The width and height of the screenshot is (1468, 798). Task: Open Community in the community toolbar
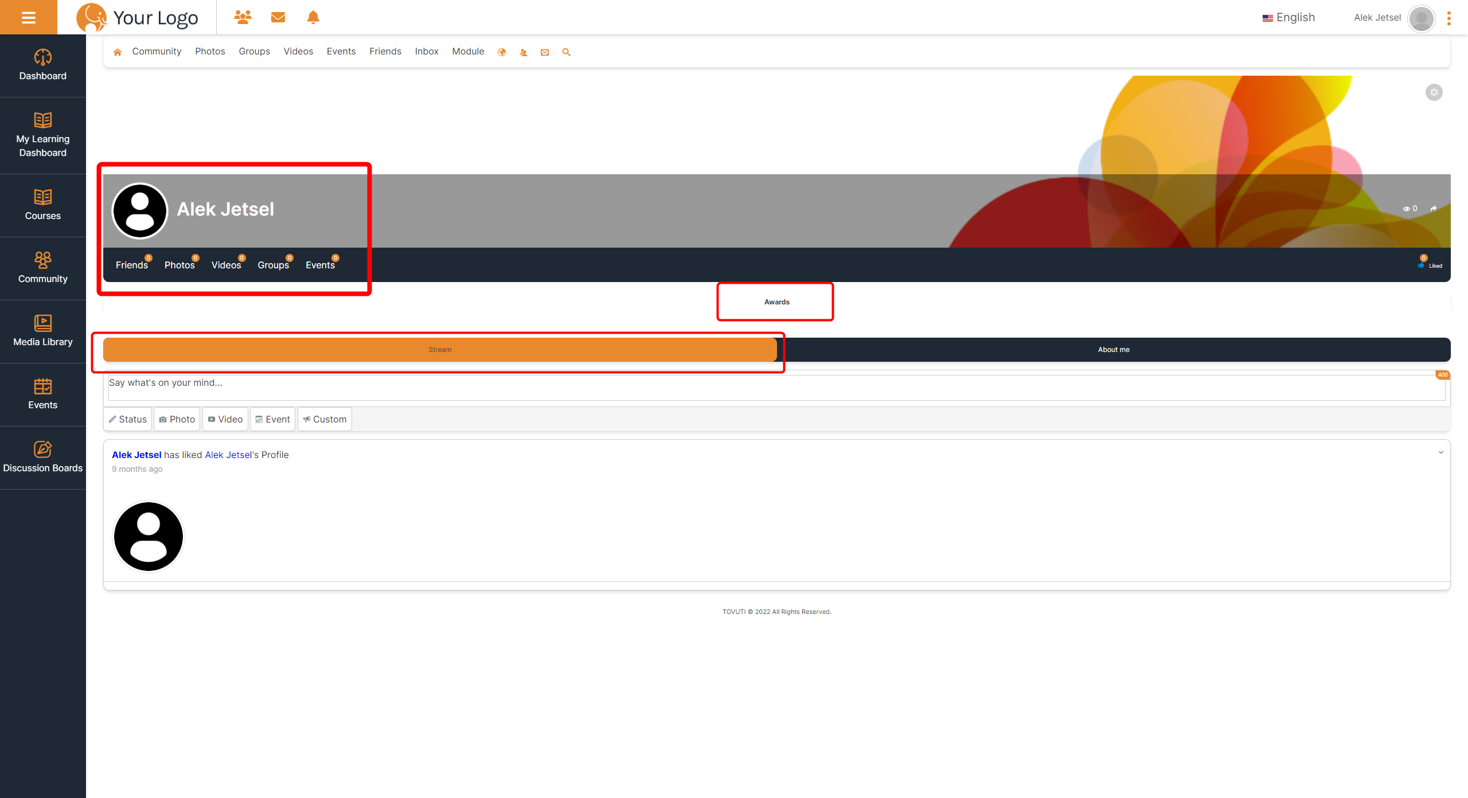pyautogui.click(x=157, y=52)
